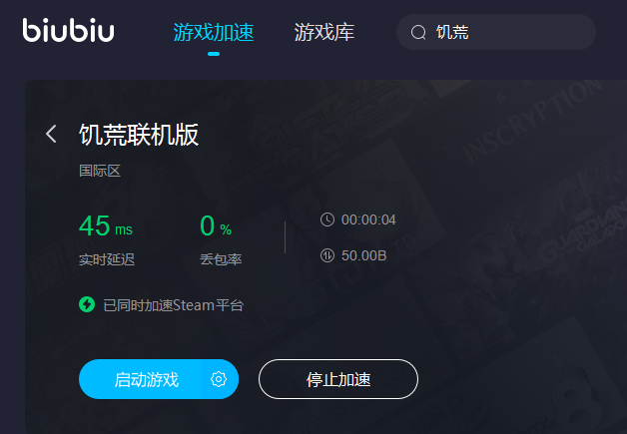
Task: Click the 已同时加速Steam平台 status text
Action: [173, 305]
